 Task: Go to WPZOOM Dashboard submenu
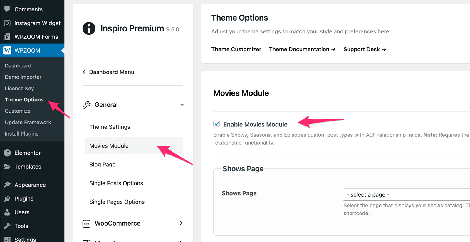click(18, 66)
